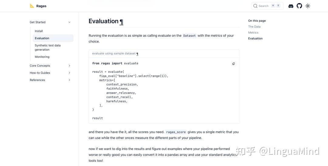Viewport: 328px width, 166px height.
Task: Expand the References section
Action: [69, 80]
